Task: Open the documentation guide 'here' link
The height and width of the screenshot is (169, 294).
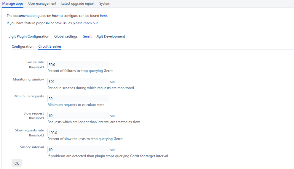Action: coord(103,16)
